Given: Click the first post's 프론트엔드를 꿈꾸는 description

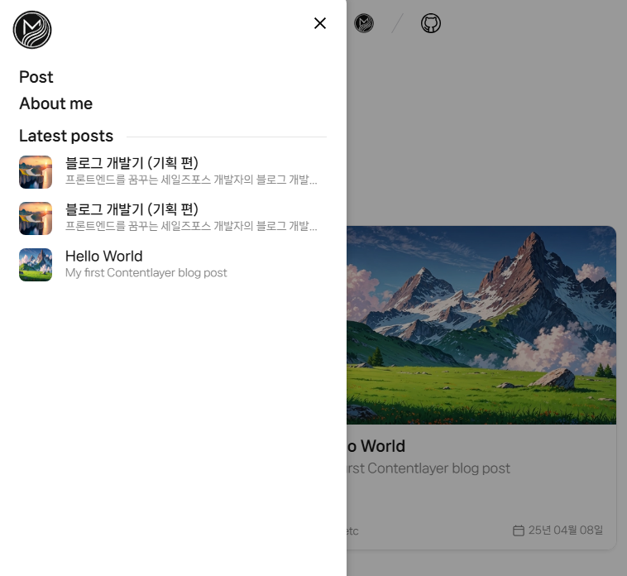Looking at the screenshot, I should [191, 180].
